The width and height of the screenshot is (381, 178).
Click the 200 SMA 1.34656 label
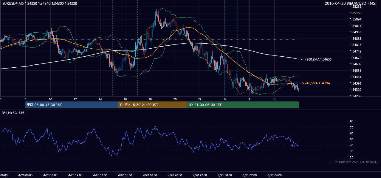tap(316, 59)
